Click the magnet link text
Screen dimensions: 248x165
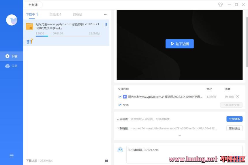click(x=174, y=128)
